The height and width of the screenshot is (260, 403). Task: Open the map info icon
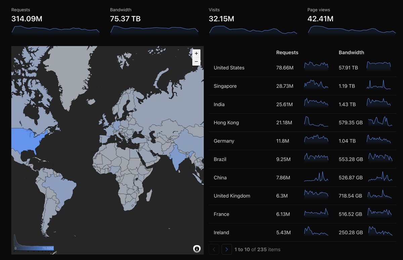coord(197,249)
